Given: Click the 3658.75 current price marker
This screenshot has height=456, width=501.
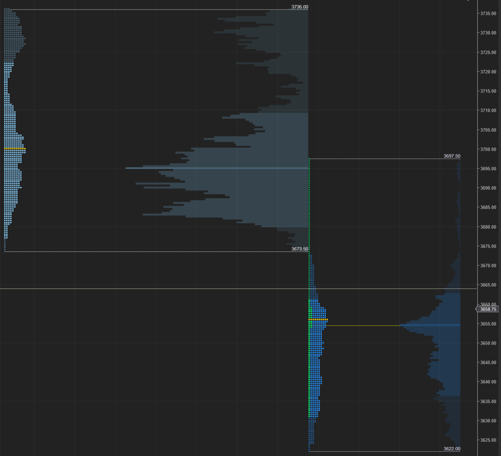Looking at the screenshot, I should [487, 309].
